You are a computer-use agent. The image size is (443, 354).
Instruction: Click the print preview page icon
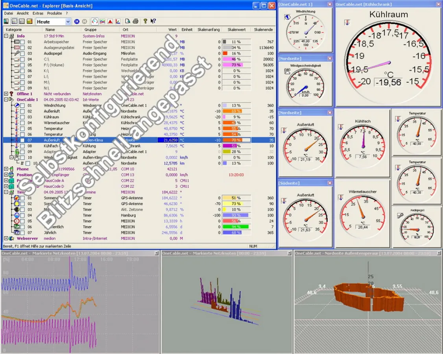(x=128, y=21)
